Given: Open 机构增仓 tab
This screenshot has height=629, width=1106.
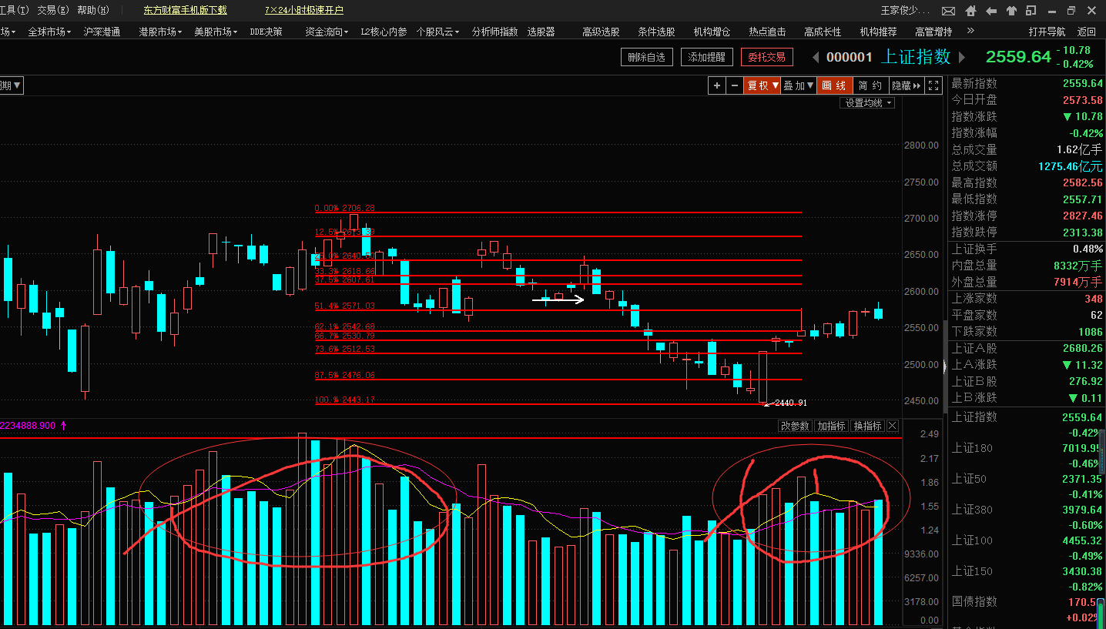Looking at the screenshot, I should coord(712,32).
